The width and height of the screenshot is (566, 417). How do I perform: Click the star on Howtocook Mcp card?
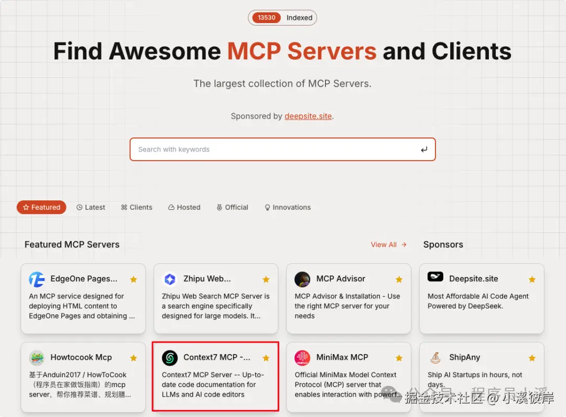pos(134,358)
